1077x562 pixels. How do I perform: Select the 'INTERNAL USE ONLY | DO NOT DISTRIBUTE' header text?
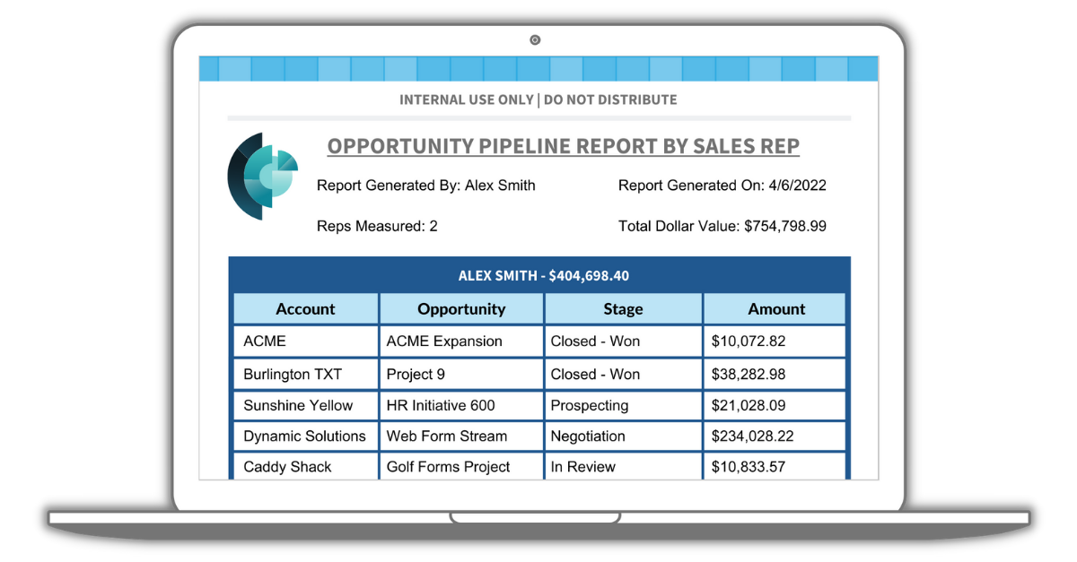[538, 99]
